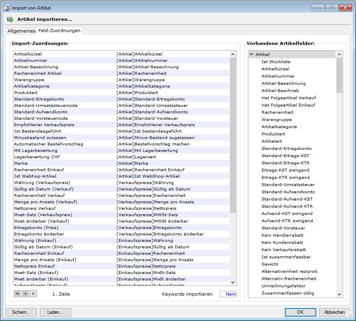Go to next row in mapping list
The height and width of the screenshot is (321, 356).
(x=33, y=294)
